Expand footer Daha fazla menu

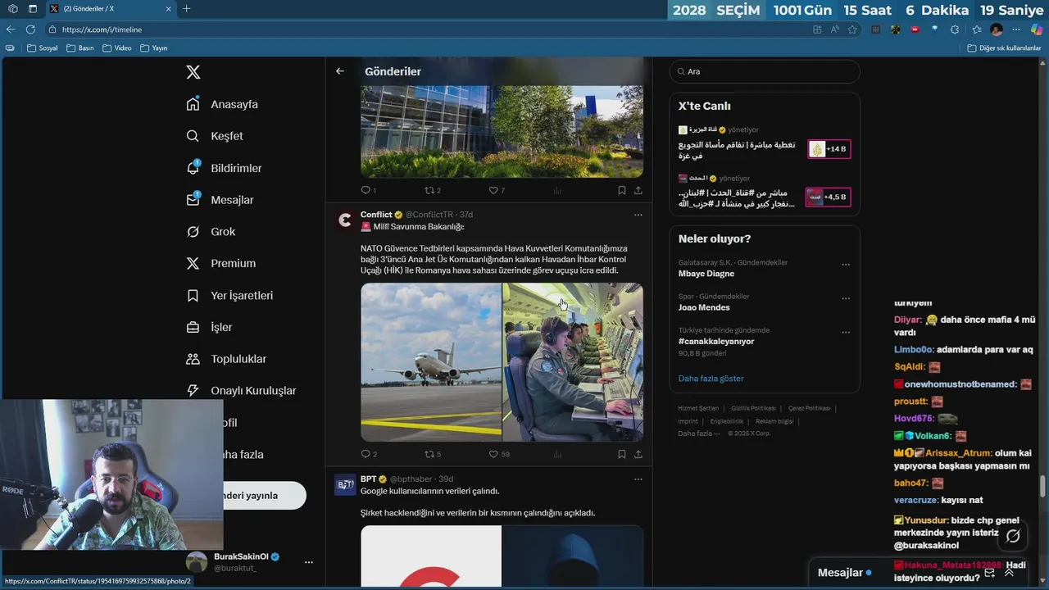coord(698,433)
